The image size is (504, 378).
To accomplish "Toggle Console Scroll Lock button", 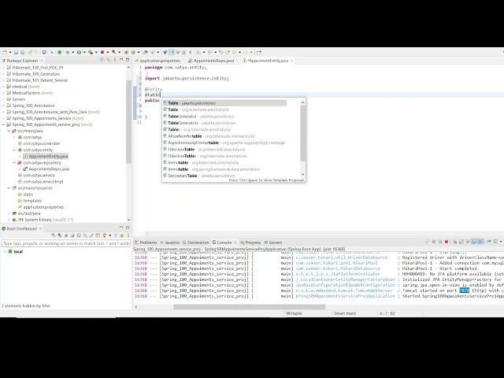I will [461, 242].
